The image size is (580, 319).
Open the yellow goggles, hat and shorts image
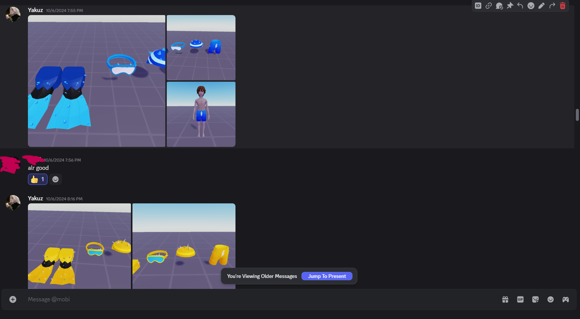click(x=184, y=246)
